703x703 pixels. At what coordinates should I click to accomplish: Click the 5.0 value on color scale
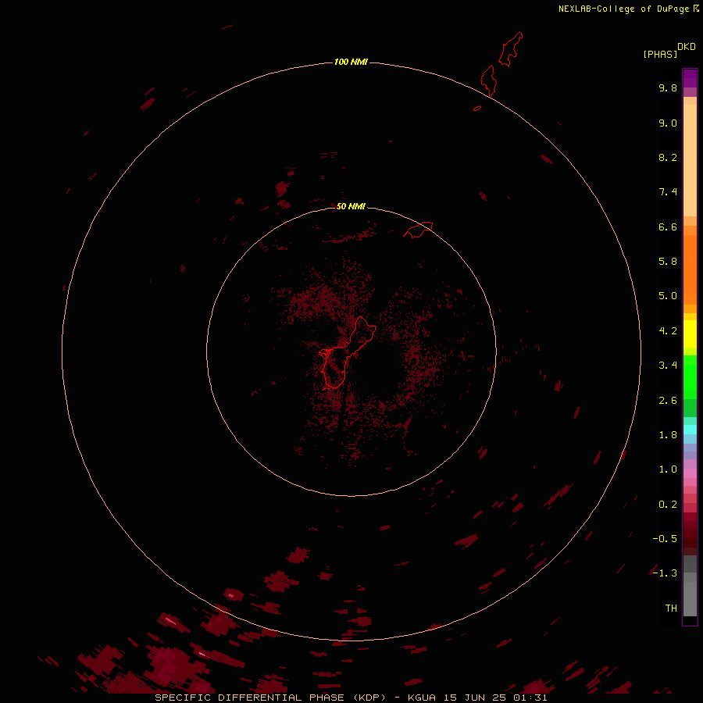coord(668,296)
